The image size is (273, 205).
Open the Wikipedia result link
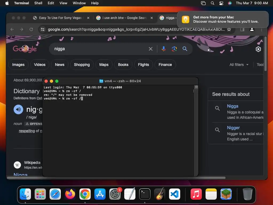[20, 175]
